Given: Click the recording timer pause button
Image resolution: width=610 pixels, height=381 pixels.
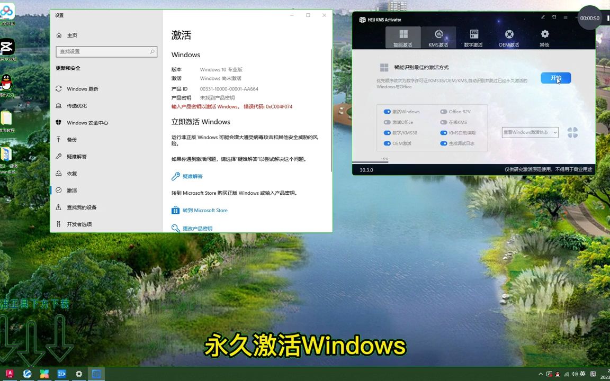Looking at the screenshot, I should point(608,18).
